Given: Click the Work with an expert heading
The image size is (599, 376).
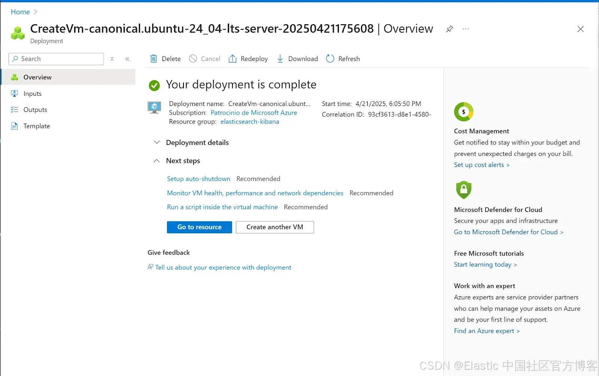Looking at the screenshot, I should (484, 286).
